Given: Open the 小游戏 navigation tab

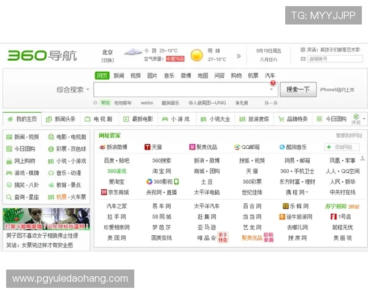Looking at the screenshot, I should pos(176,119).
